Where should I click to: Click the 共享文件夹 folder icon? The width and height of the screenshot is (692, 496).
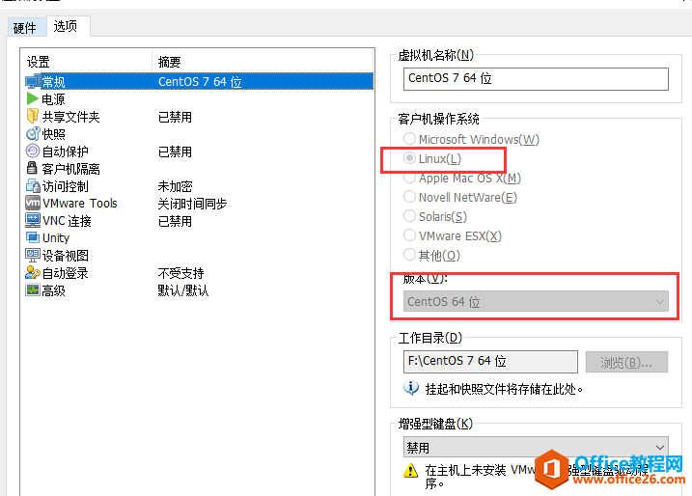pyautogui.click(x=33, y=116)
